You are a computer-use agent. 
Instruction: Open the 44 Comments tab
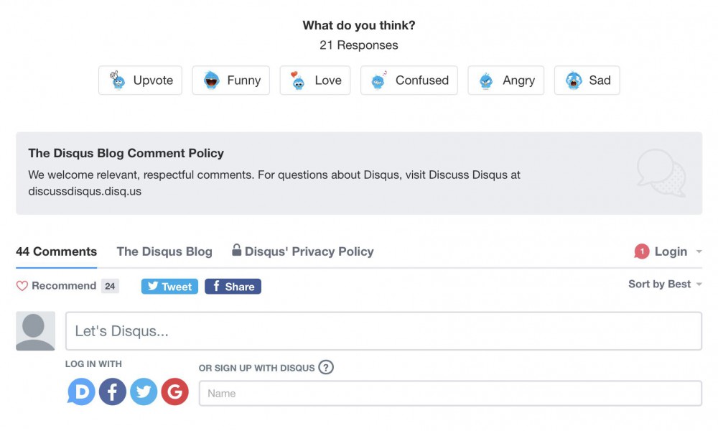(56, 251)
